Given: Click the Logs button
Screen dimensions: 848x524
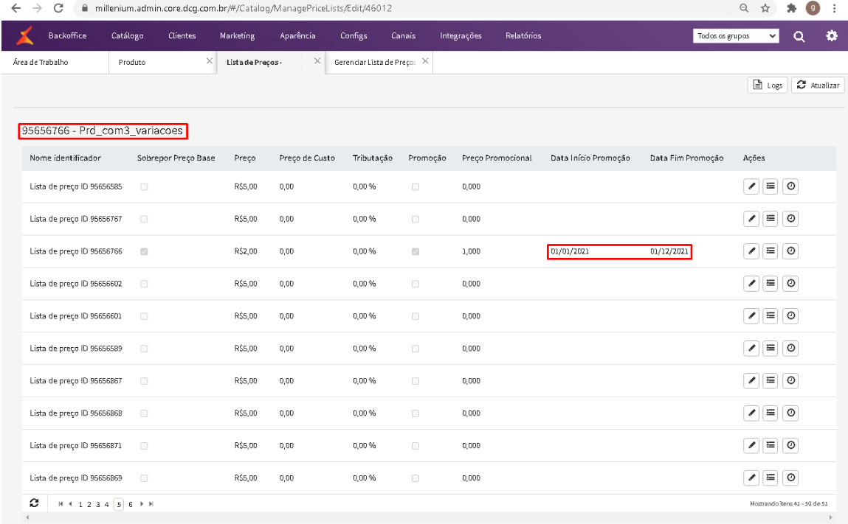Looking at the screenshot, I should pos(767,85).
